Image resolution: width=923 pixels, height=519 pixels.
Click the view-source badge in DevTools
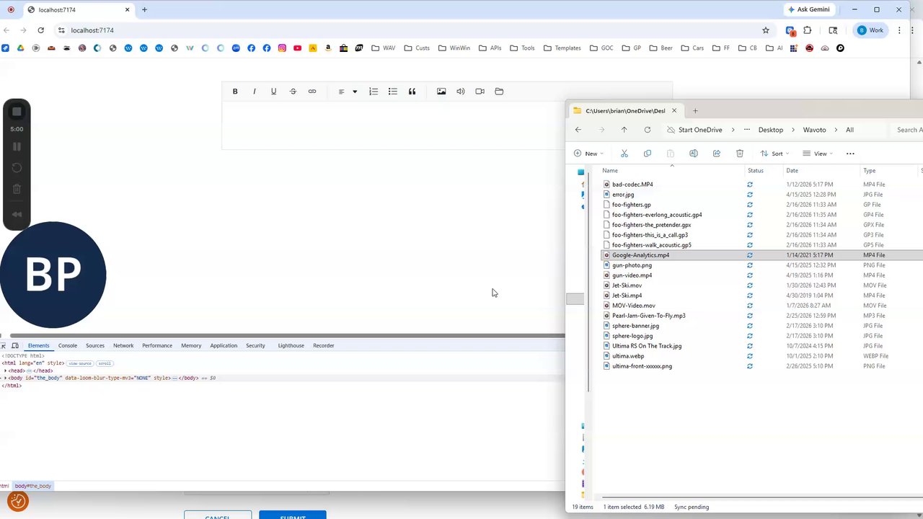click(80, 363)
